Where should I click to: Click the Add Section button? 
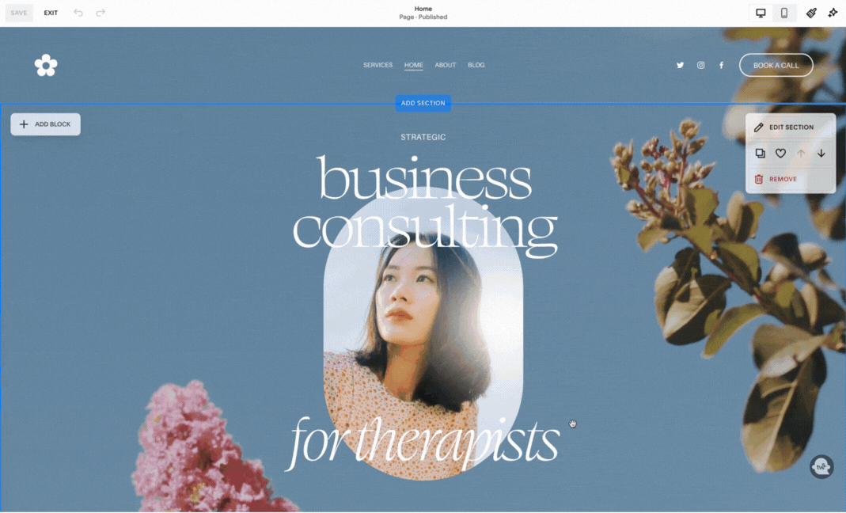click(423, 103)
